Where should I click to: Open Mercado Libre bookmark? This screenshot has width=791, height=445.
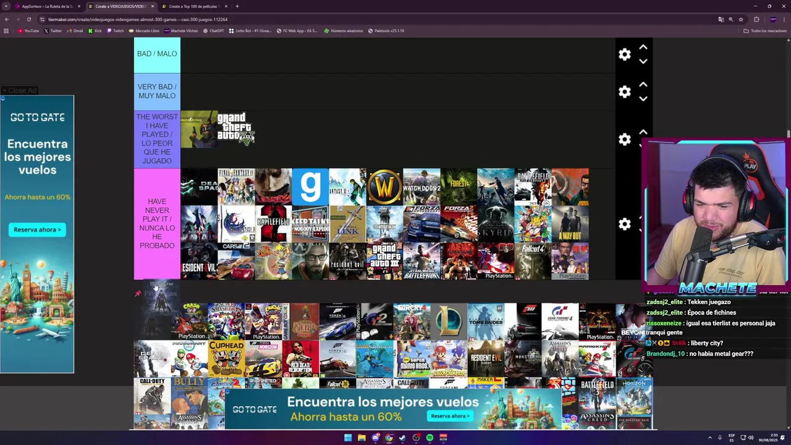[144, 31]
